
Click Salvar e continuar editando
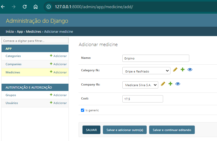point(172,130)
